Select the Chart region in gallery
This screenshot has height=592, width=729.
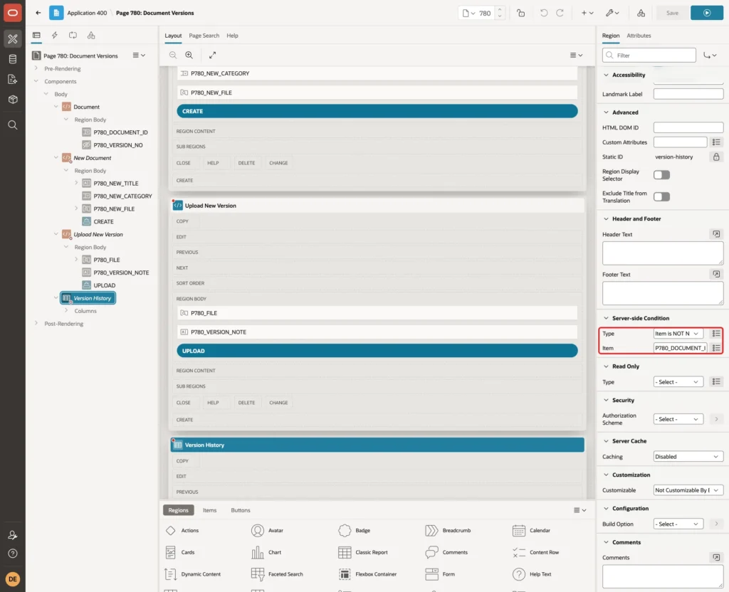266,552
